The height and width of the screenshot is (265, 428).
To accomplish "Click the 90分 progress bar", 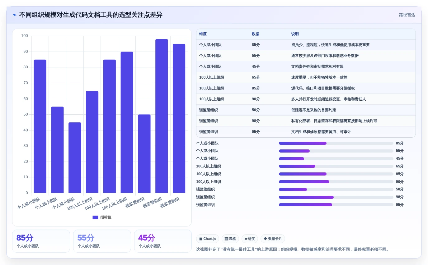I will coord(336,182).
